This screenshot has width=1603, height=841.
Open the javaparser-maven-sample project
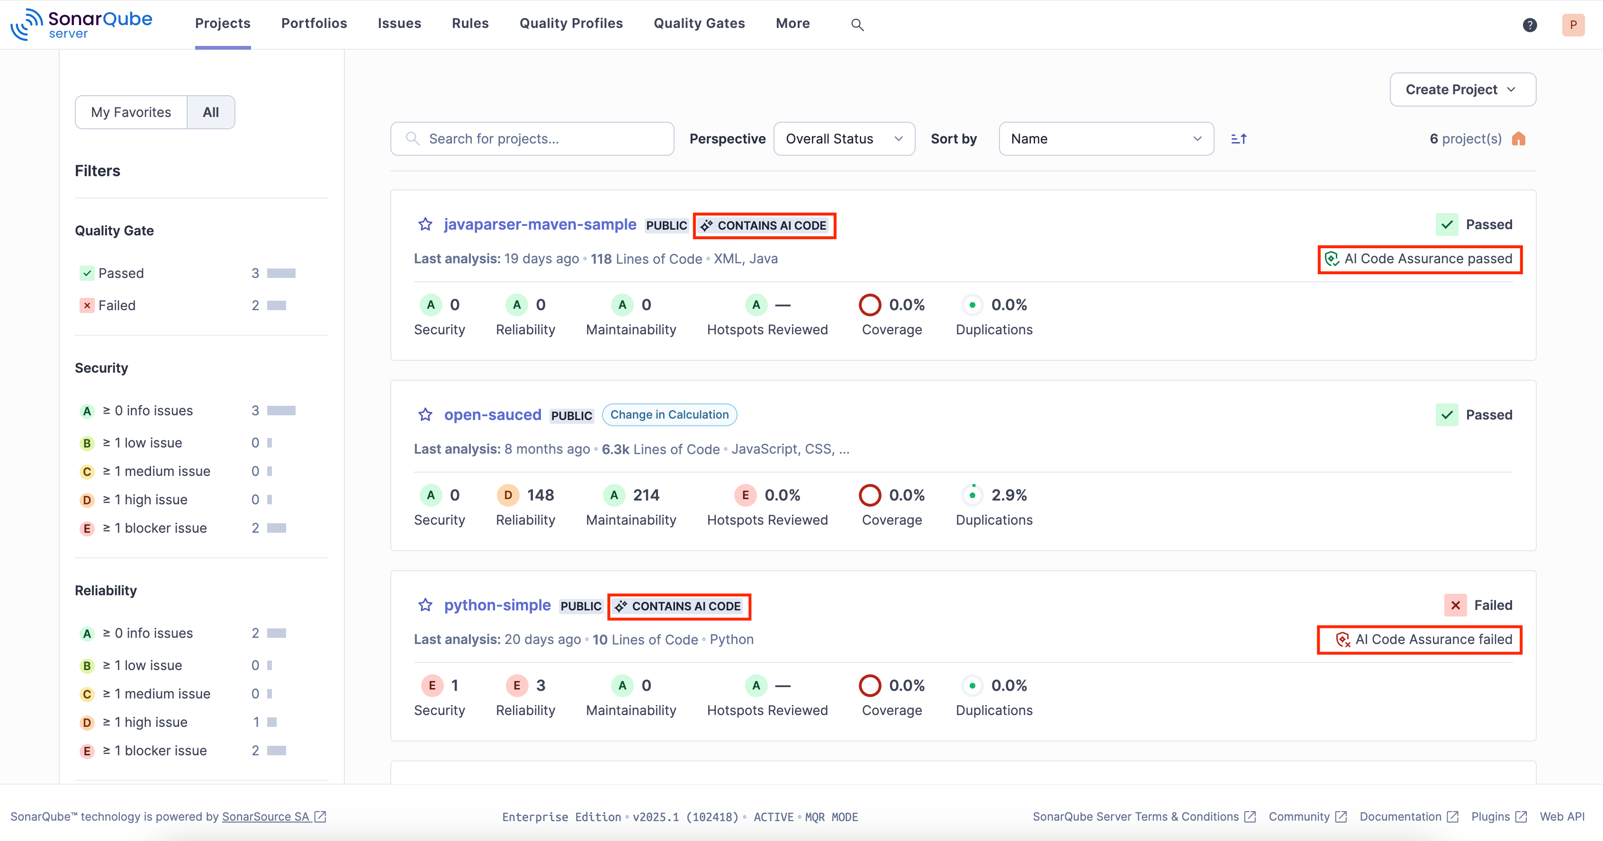[x=540, y=224]
